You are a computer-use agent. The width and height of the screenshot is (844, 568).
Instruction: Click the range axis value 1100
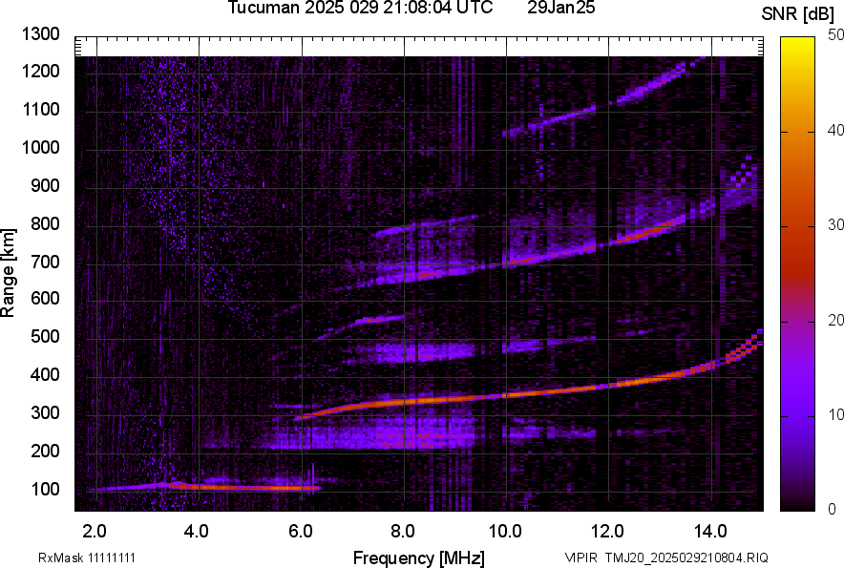[40, 109]
